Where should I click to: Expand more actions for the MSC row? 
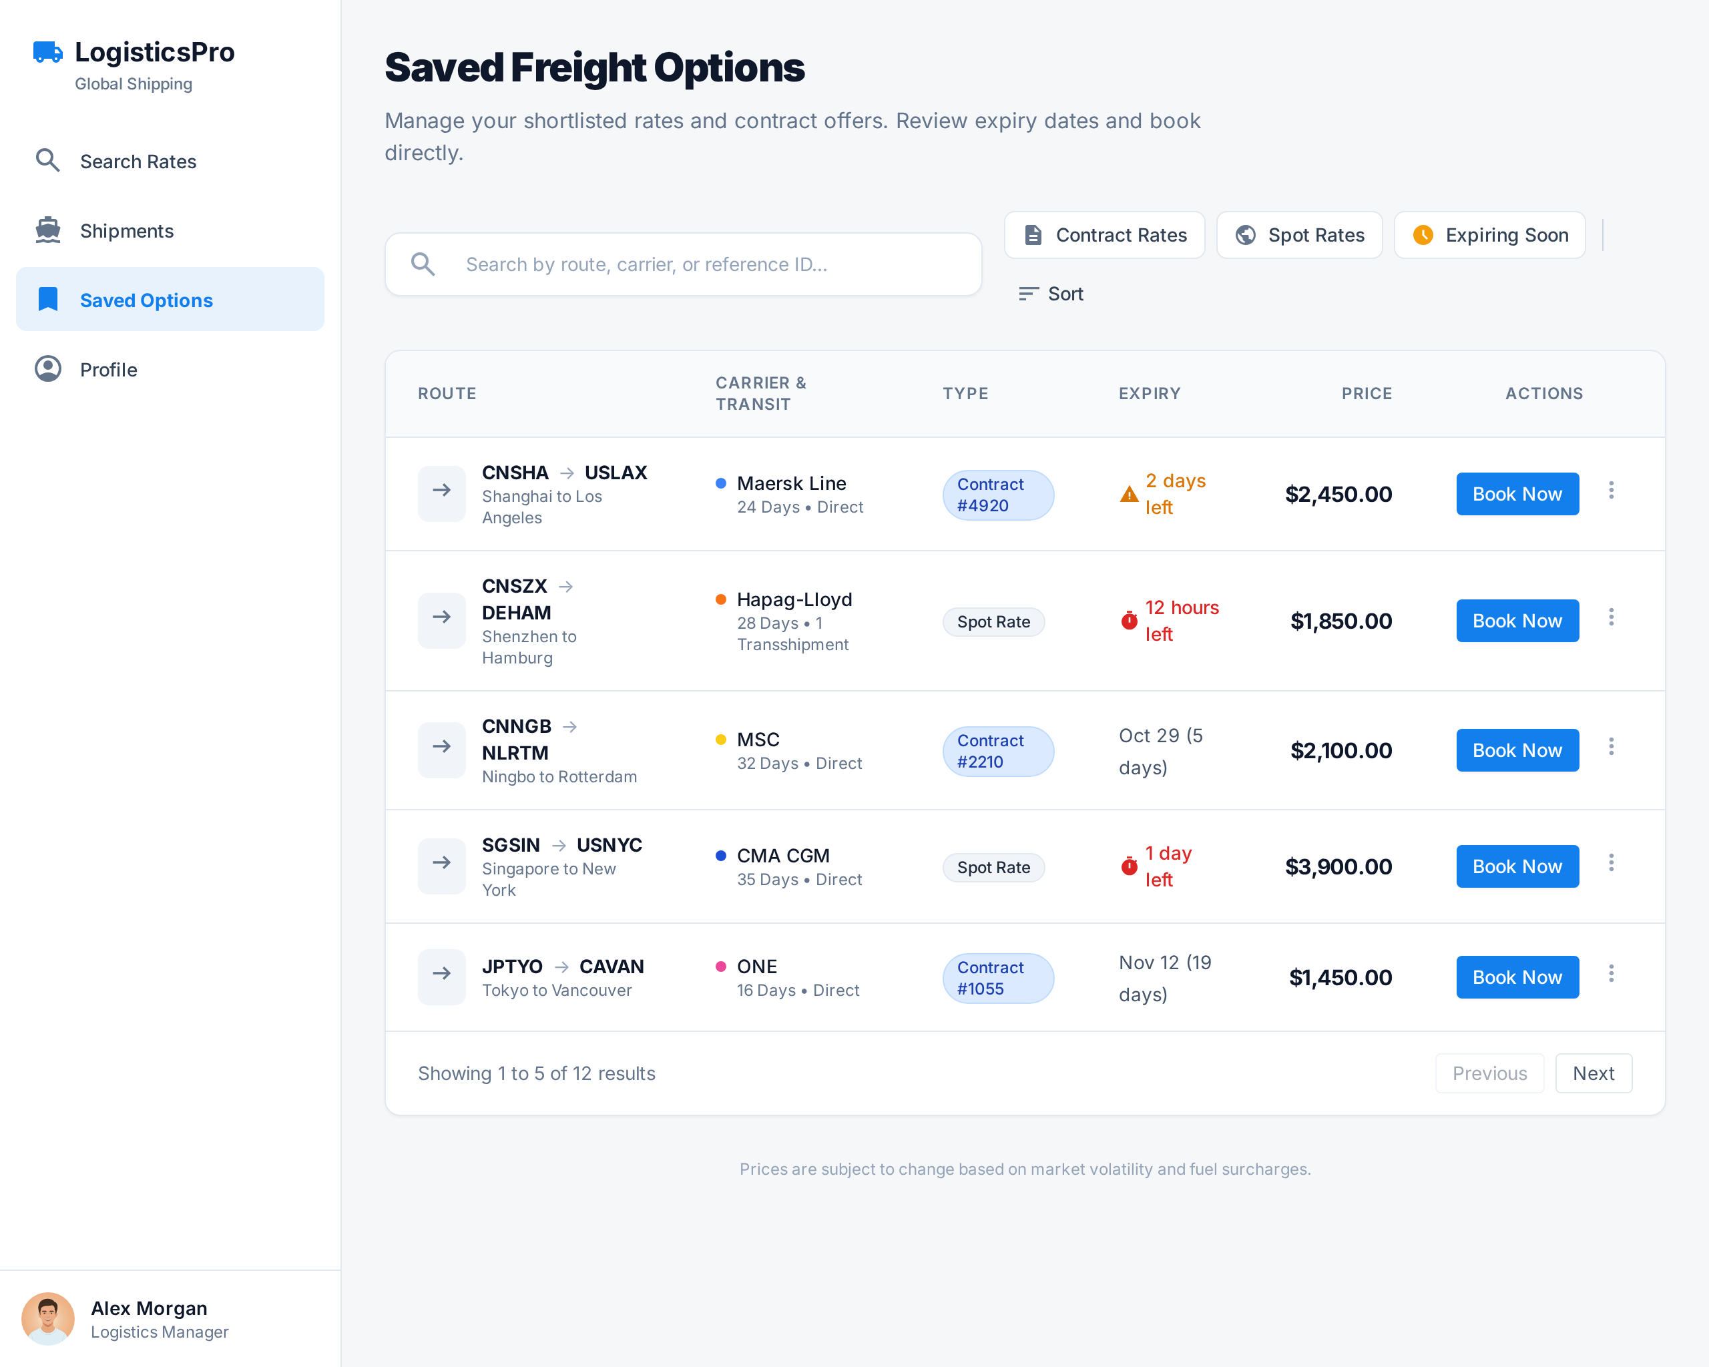click(1611, 746)
